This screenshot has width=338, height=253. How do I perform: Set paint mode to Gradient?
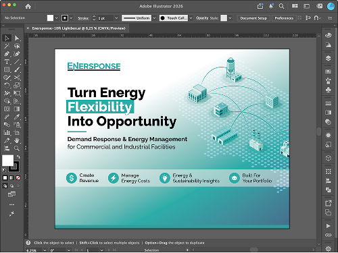click(11, 178)
